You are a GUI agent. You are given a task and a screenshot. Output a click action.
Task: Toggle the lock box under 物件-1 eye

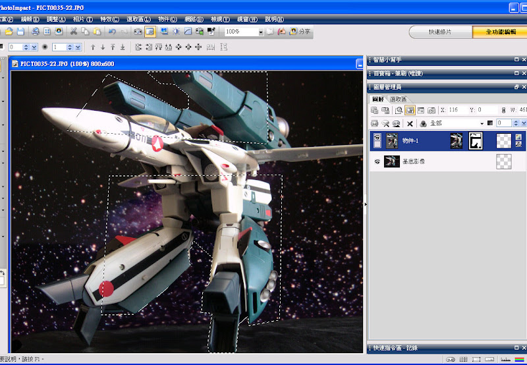(377, 144)
